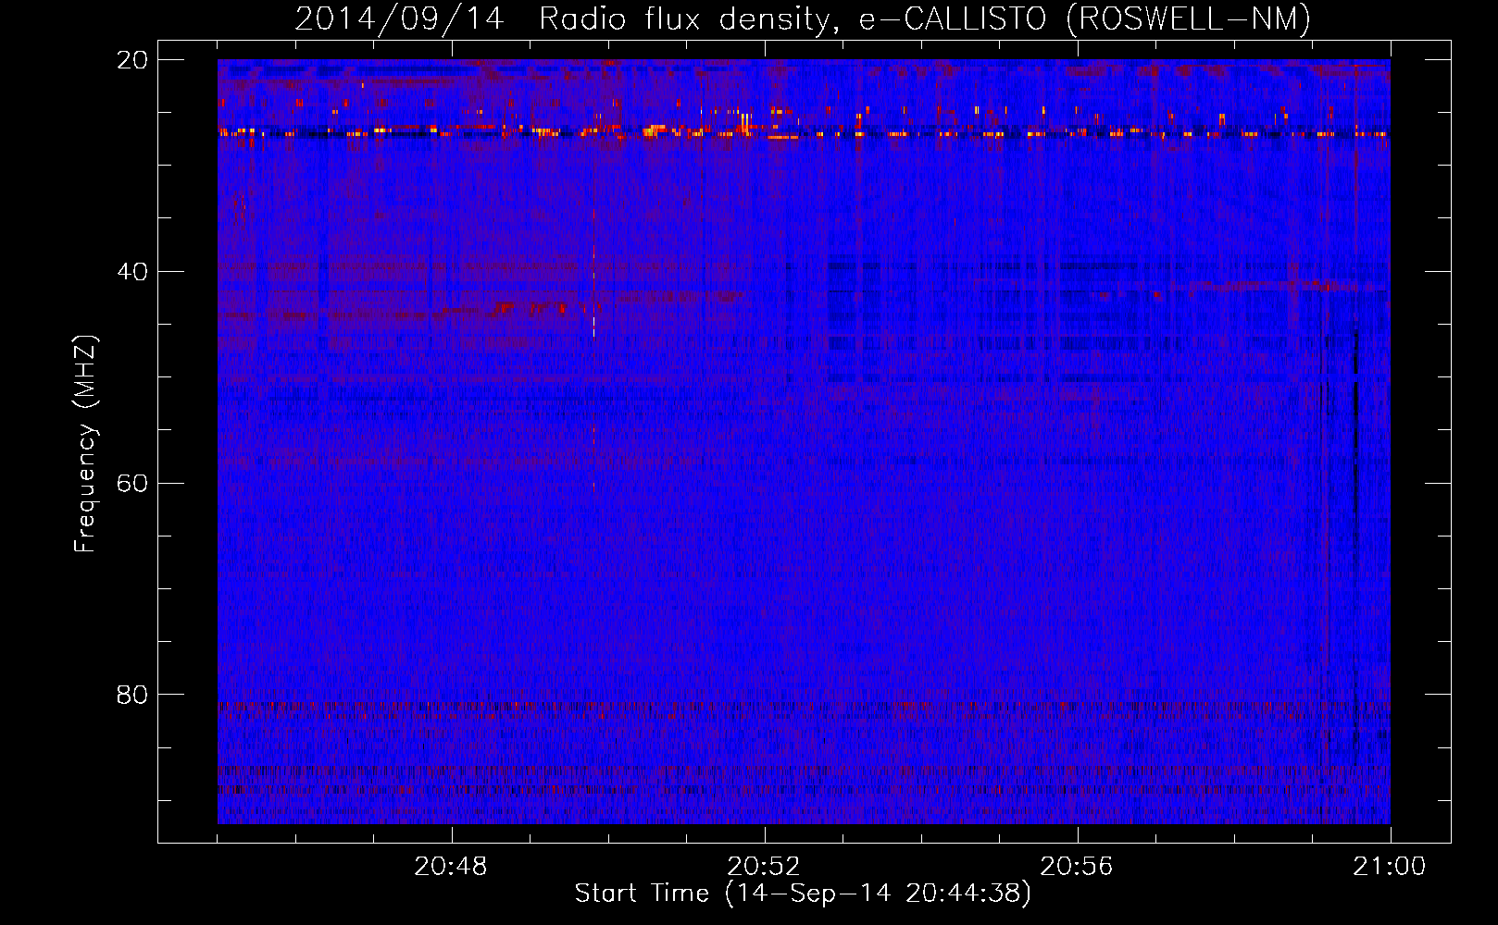Click the 40 MHz frequency tick label

132,272
